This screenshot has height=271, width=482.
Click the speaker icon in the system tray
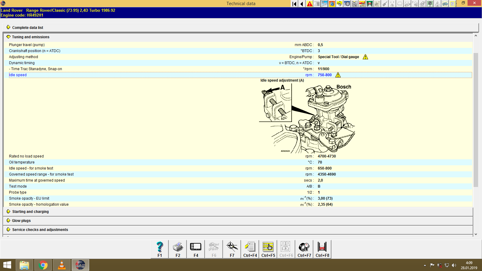click(x=454, y=265)
